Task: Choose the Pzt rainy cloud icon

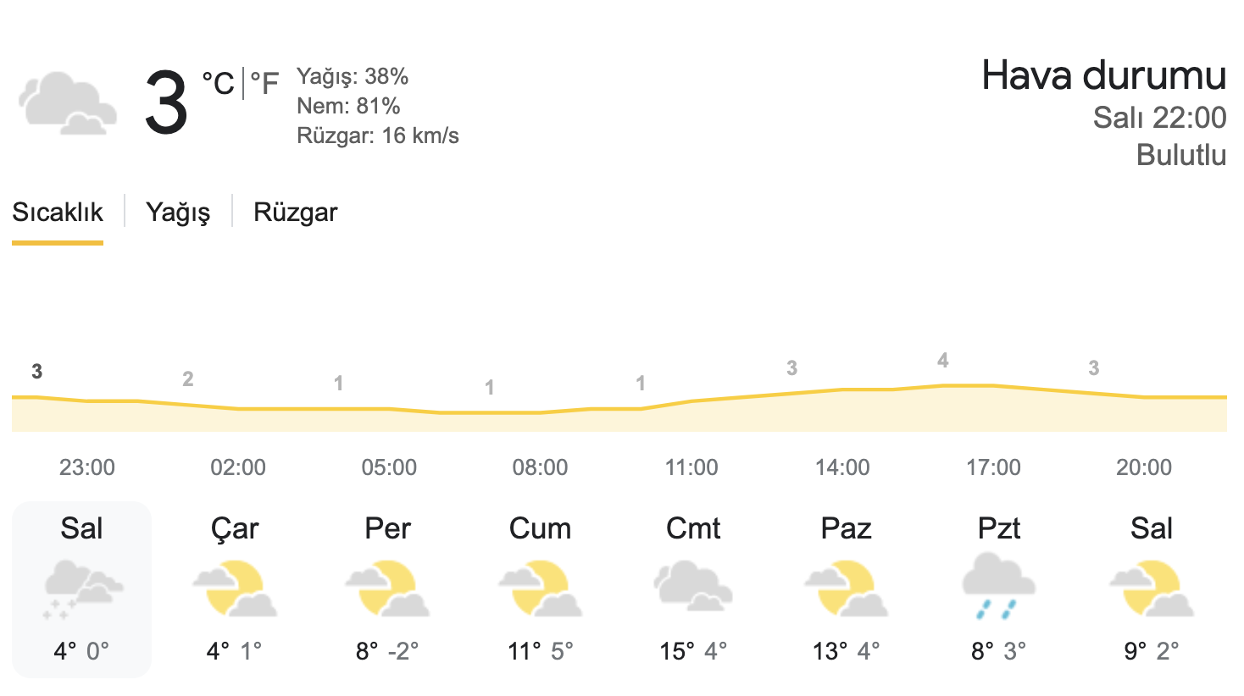Action: pyautogui.click(x=998, y=586)
